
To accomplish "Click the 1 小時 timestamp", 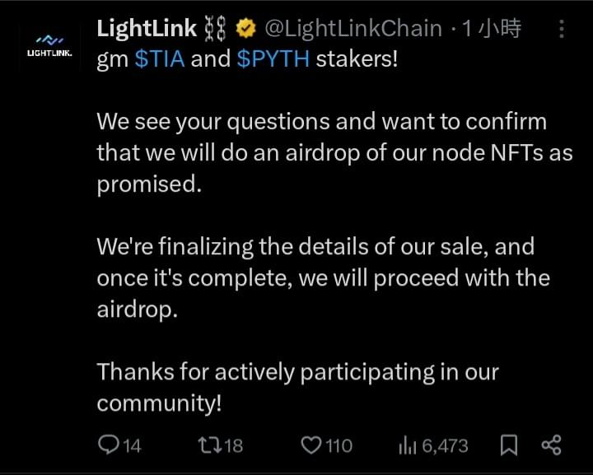I will (x=492, y=29).
